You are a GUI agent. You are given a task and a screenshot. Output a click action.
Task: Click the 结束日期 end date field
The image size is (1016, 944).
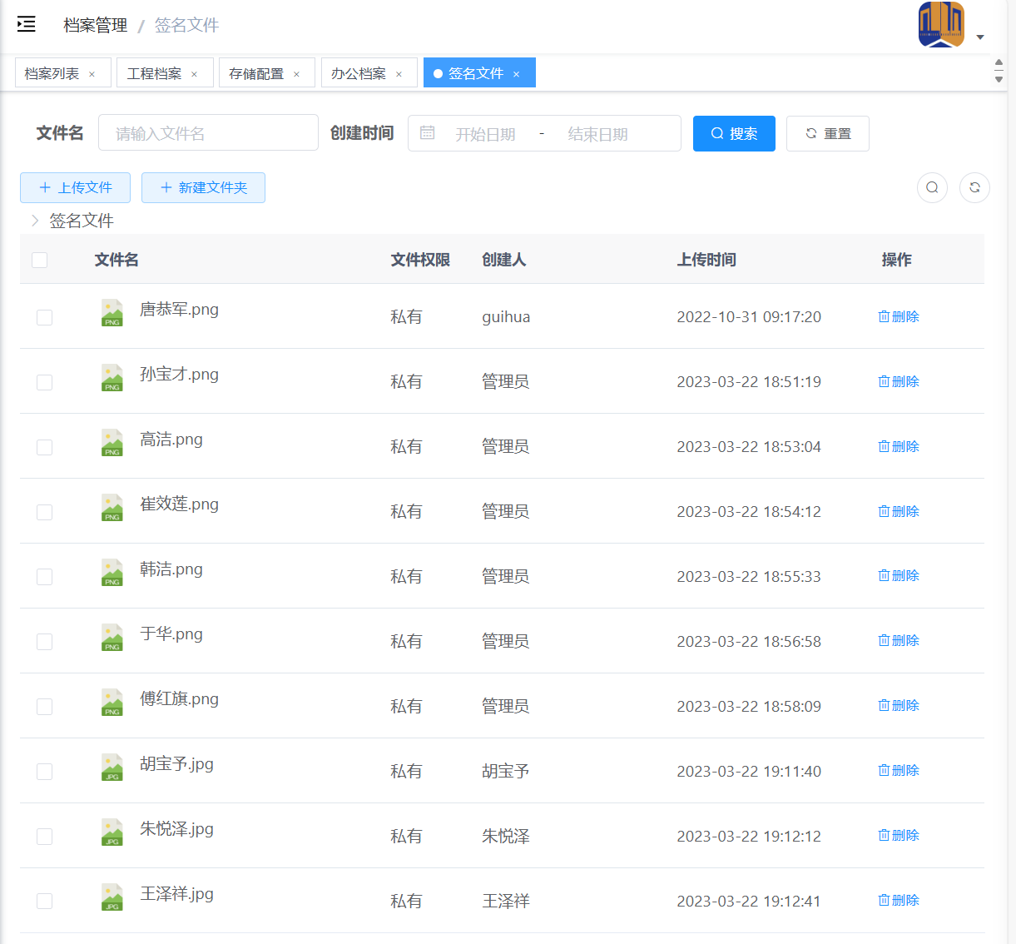(x=597, y=134)
